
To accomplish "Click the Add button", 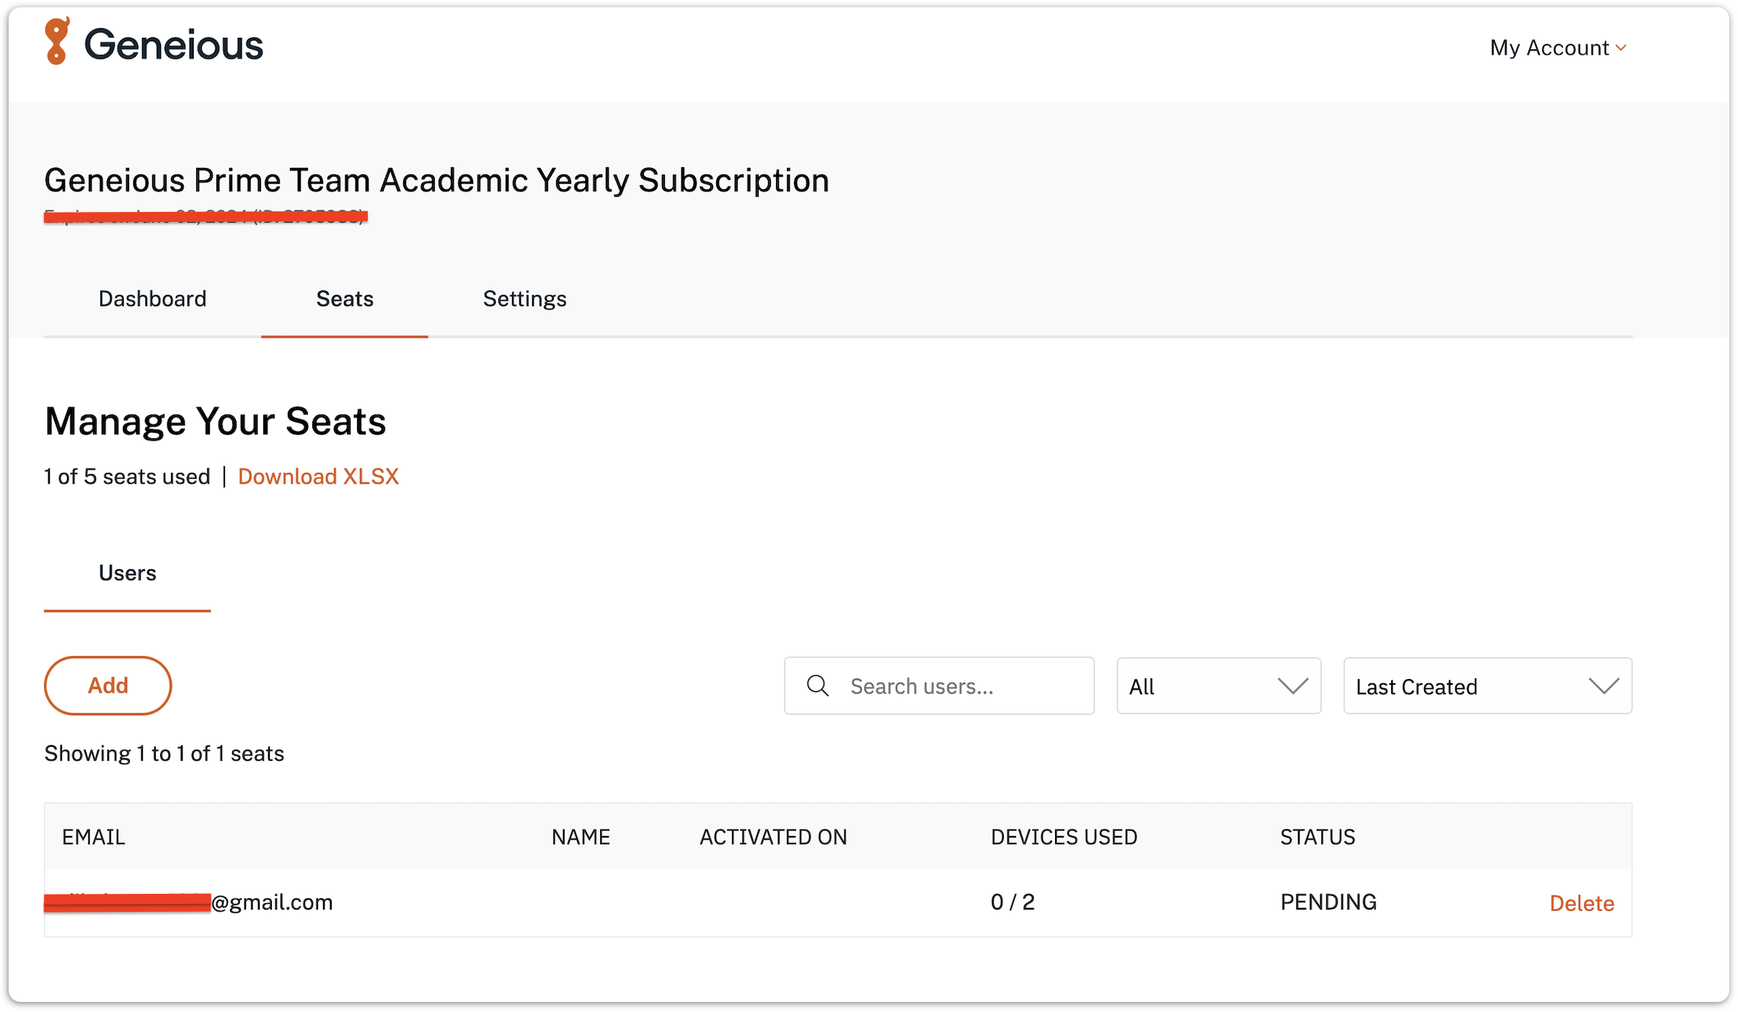I will point(108,685).
